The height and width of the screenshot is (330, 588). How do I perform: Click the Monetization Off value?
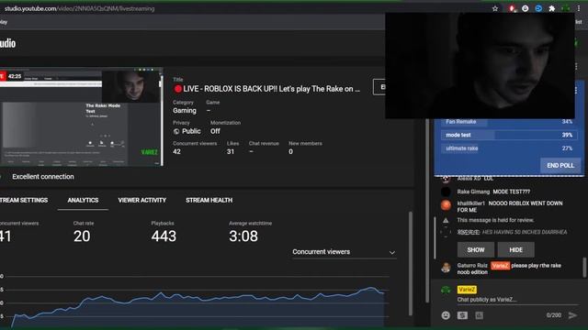click(215, 131)
